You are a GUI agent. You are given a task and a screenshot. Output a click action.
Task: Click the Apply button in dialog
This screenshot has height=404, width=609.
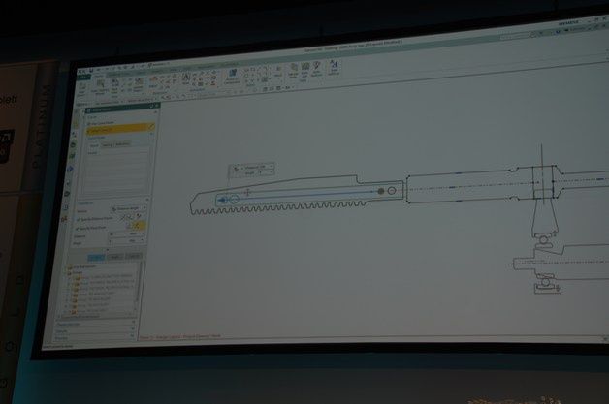pos(115,257)
